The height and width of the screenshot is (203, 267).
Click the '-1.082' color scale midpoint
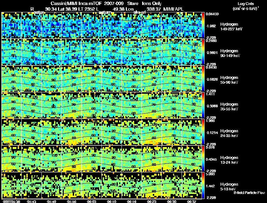211,26
